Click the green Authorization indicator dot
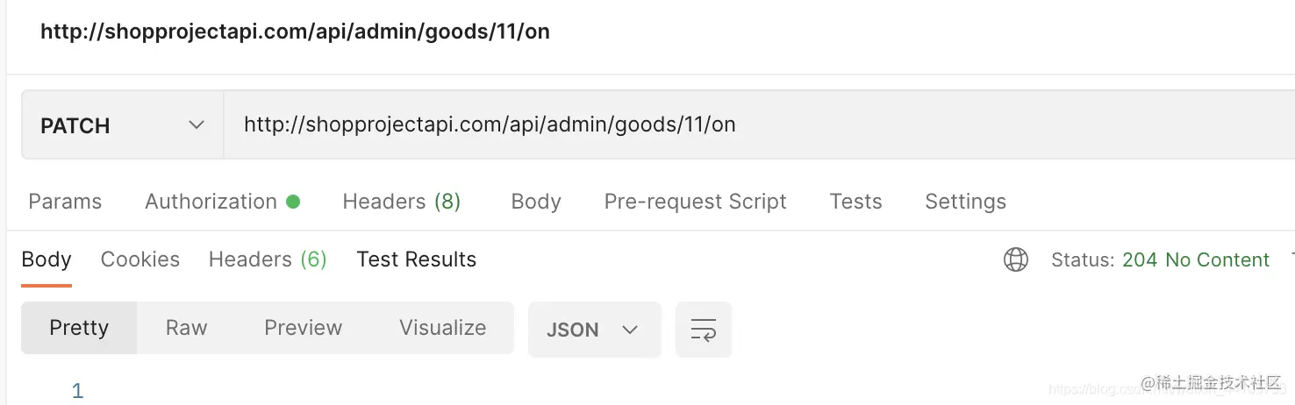The width and height of the screenshot is (1295, 405). click(293, 202)
